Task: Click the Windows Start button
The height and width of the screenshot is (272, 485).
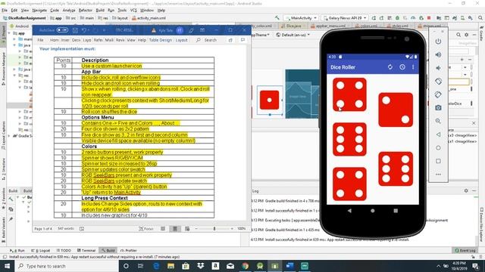Action: [7, 266]
